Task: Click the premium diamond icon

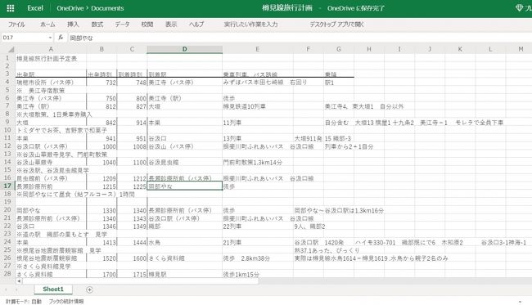Action: (x=519, y=8)
